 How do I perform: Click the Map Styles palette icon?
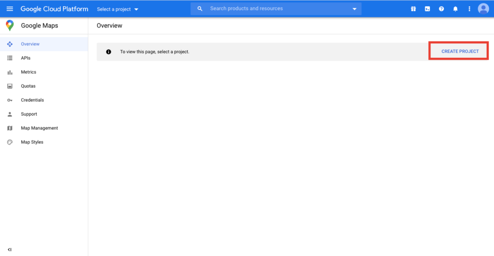coord(10,142)
